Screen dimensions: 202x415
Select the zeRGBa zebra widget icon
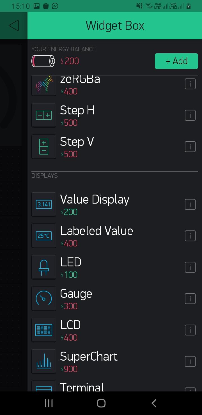point(44,85)
